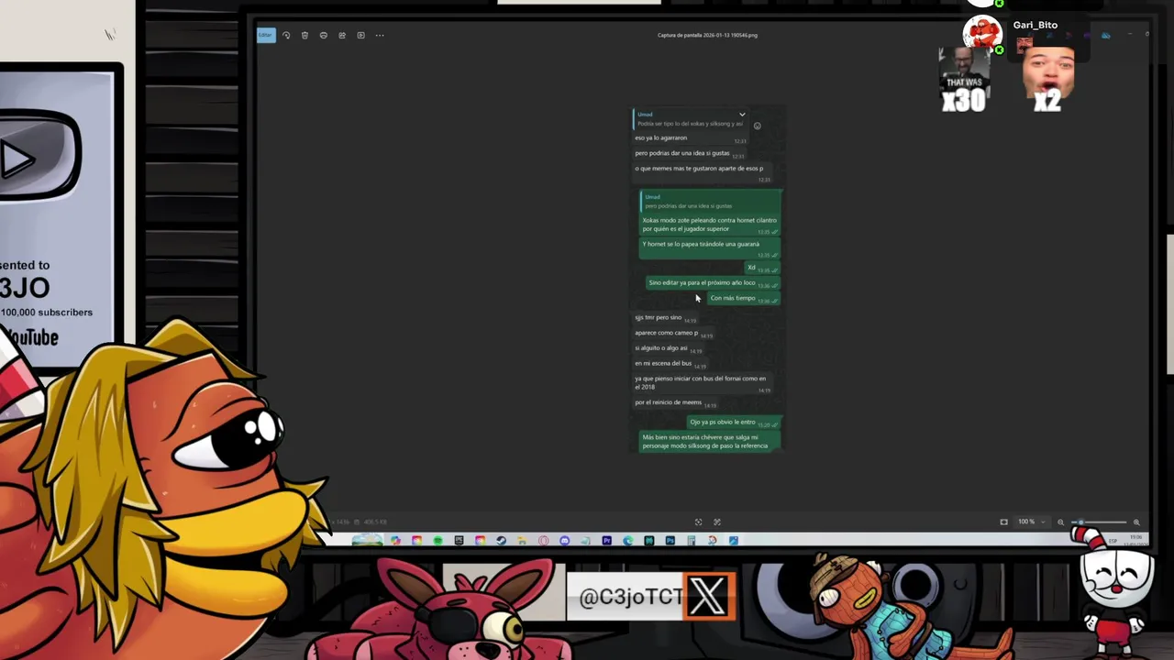
Task: Open the 100 % zoom level dropdown
Action: tap(1031, 522)
